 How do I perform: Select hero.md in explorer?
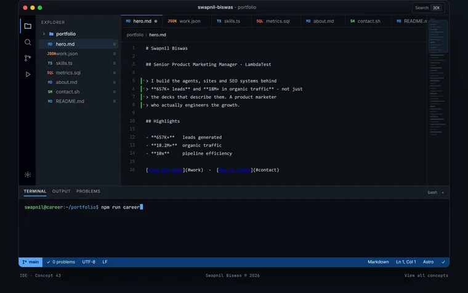pyautogui.click(x=78, y=44)
